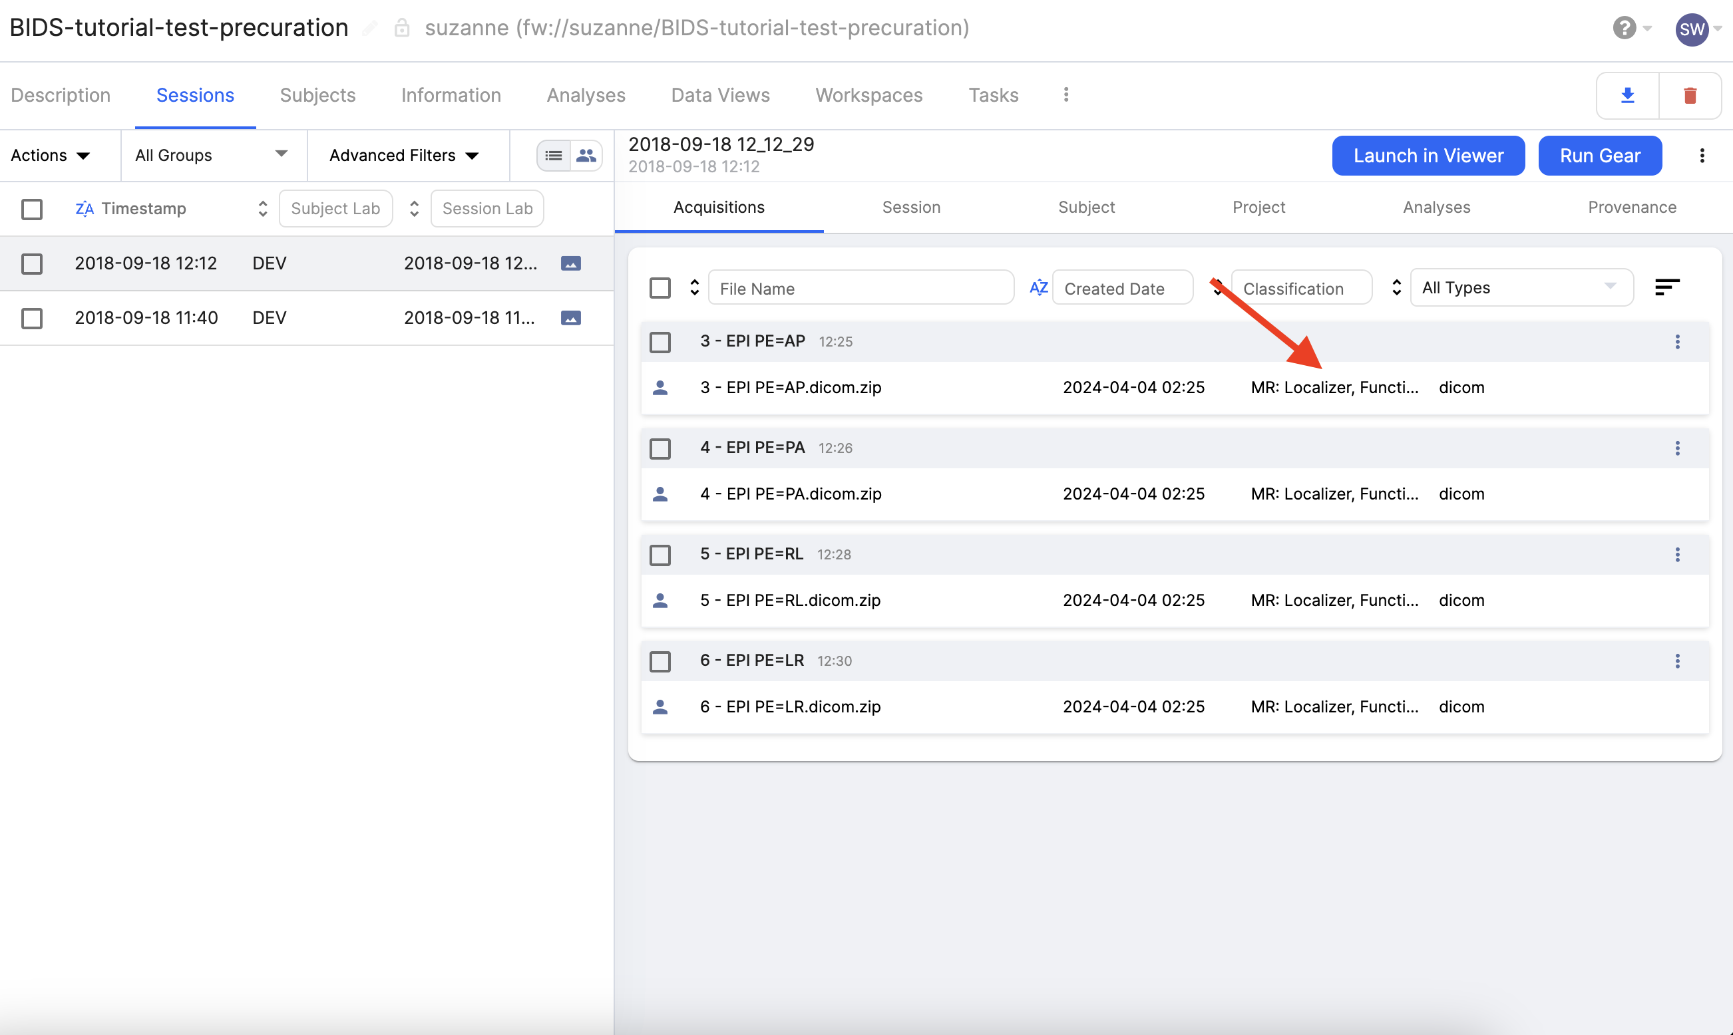The height and width of the screenshot is (1035, 1733).
Task: Open the Session tab in detail panel
Action: 911,207
